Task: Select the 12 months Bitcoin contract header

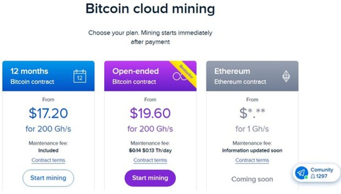Action: click(48, 76)
